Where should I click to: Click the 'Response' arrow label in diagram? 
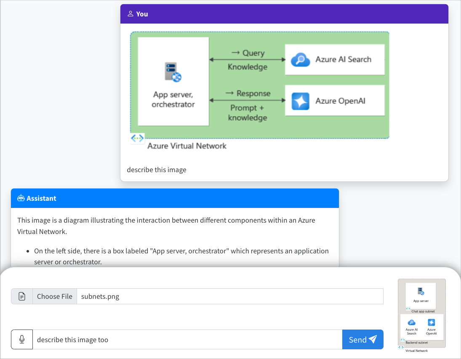point(248,93)
